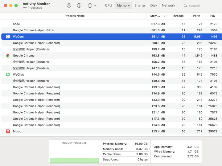
Task: Select Chrome Helper (Renderer) PID 25829
Action: (x=112, y=106)
